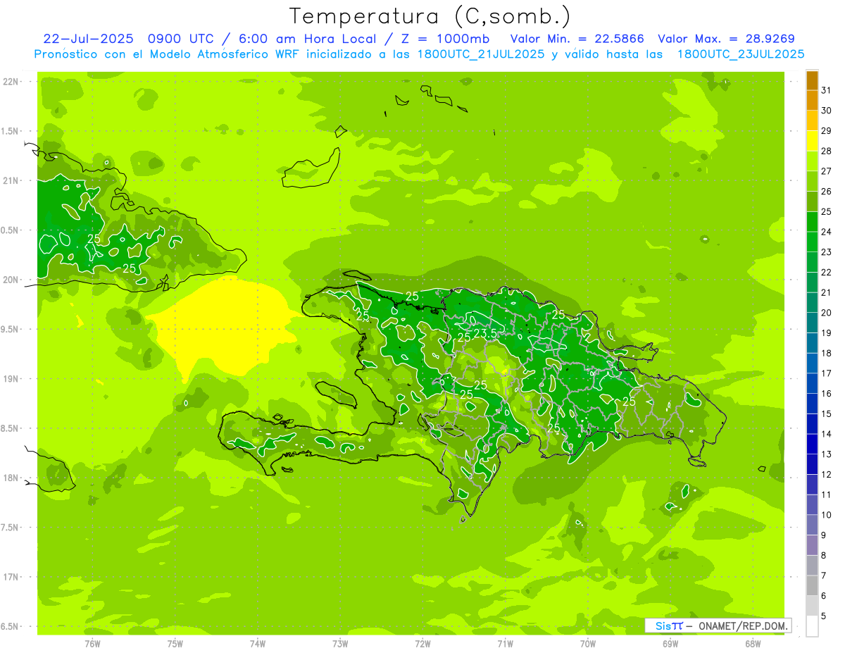Click the "17N" latitude label
845x653 pixels.
click(x=12, y=577)
